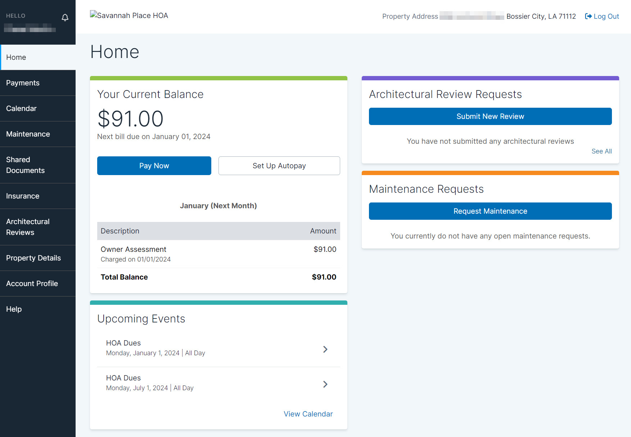The width and height of the screenshot is (631, 437).
Task: Click the Description column header
Action: [x=120, y=231]
